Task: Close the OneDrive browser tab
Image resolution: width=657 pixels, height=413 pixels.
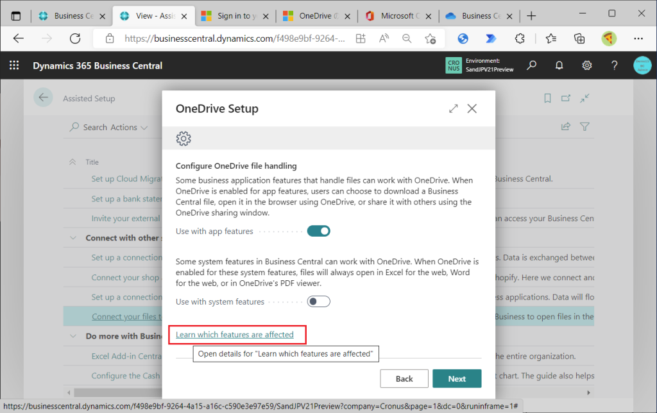Action: point(347,16)
